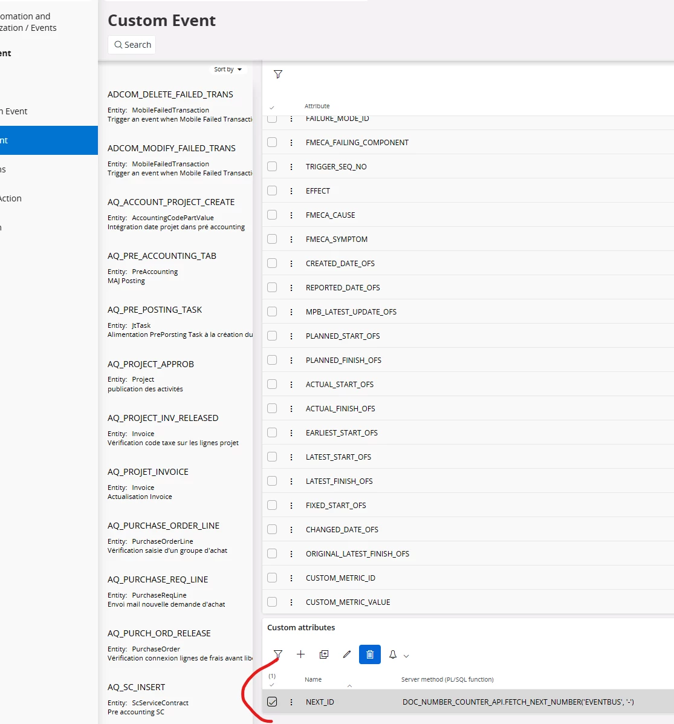This screenshot has height=724, width=674.
Task: Click the bell notification icon in Custom attributes
Action: [393, 654]
